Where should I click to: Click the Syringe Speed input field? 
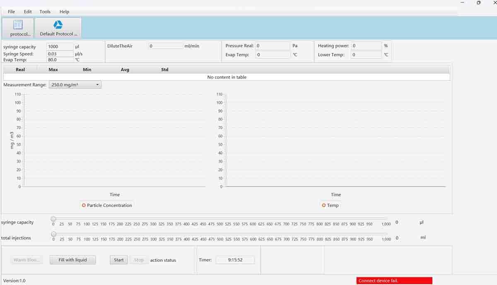(x=60, y=54)
